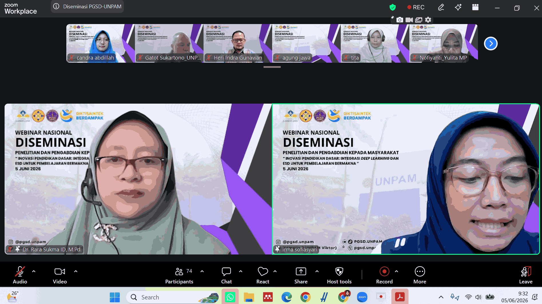Open the Diseminasi PGSD-UNPAM meeting info
Image resolution: width=542 pixels, height=304 pixels.
click(87, 6)
